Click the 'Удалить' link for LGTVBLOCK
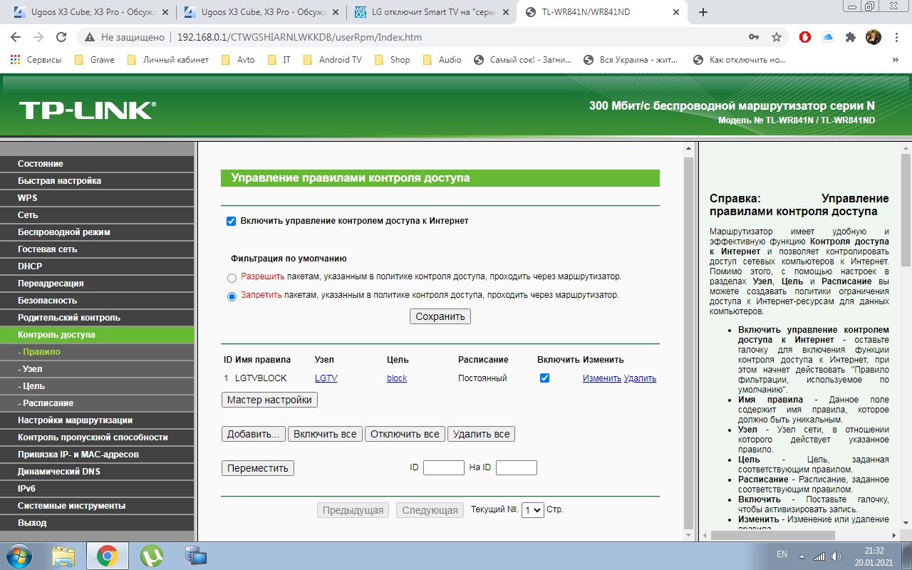 pos(640,378)
